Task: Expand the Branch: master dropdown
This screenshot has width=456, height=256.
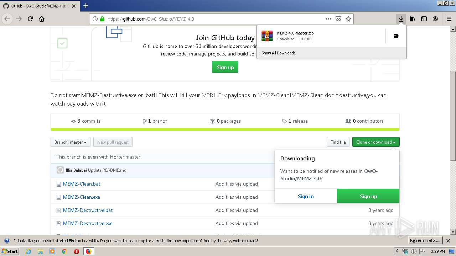Action: tap(71, 142)
